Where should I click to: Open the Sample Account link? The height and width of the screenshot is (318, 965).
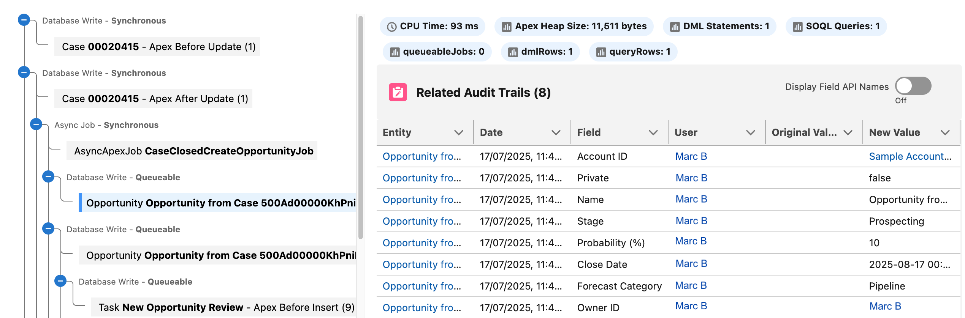pos(910,156)
